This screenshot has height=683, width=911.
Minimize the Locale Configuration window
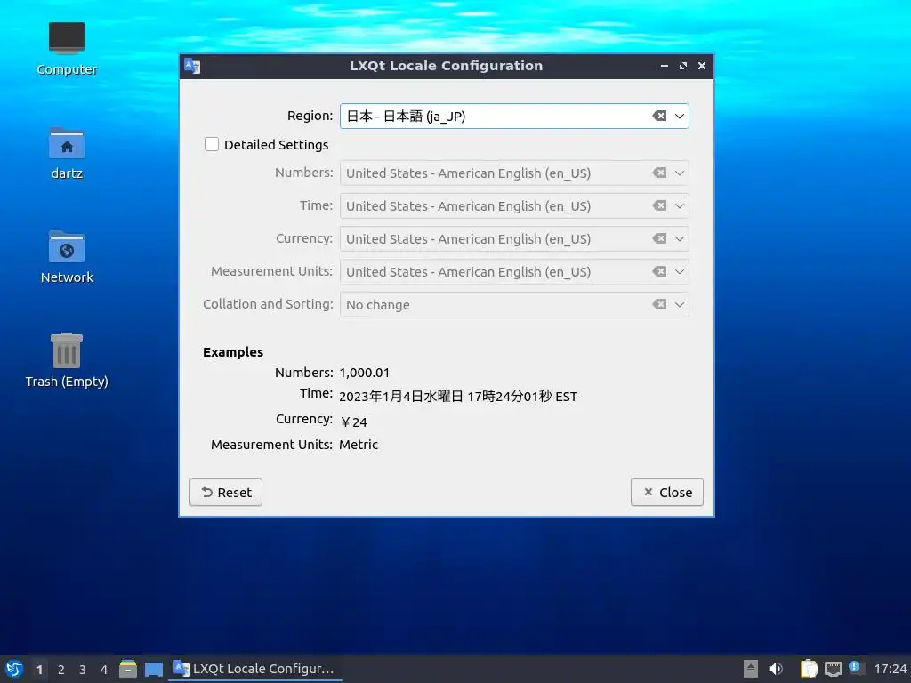point(664,66)
